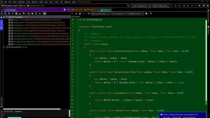Open diff viewer settings gear
The image size is (210, 118).
click(146, 13)
